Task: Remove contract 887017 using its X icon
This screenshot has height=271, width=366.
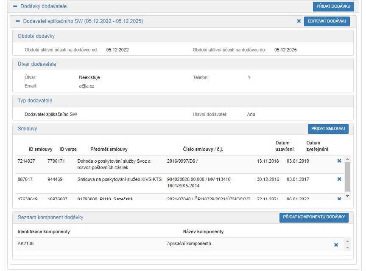Action: coord(339,179)
